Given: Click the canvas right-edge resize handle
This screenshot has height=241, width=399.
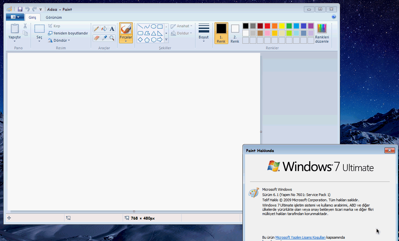Looking at the screenshot, I should click(x=261, y=132).
